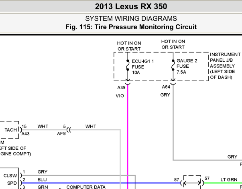Click the WHT label near pin 15
Viewport: 242px width, 189px height.
(x=43, y=127)
